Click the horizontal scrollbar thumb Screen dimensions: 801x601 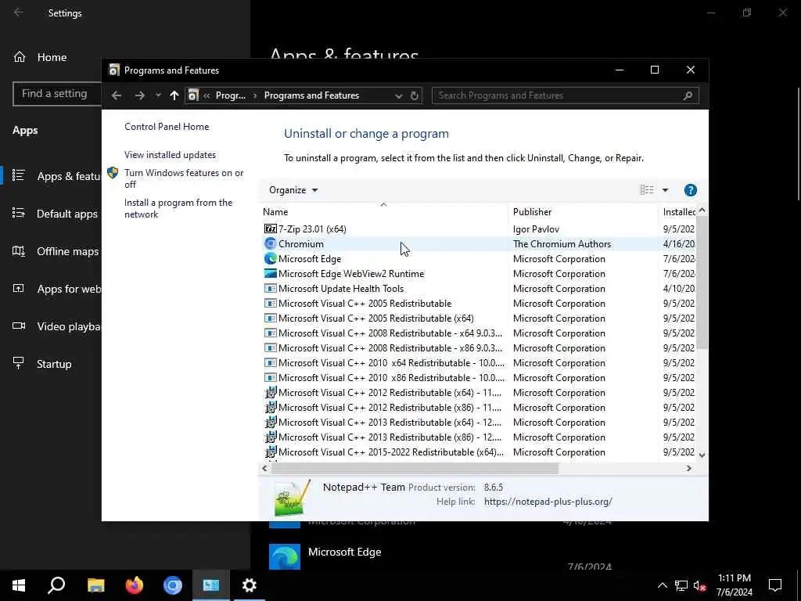(415, 468)
